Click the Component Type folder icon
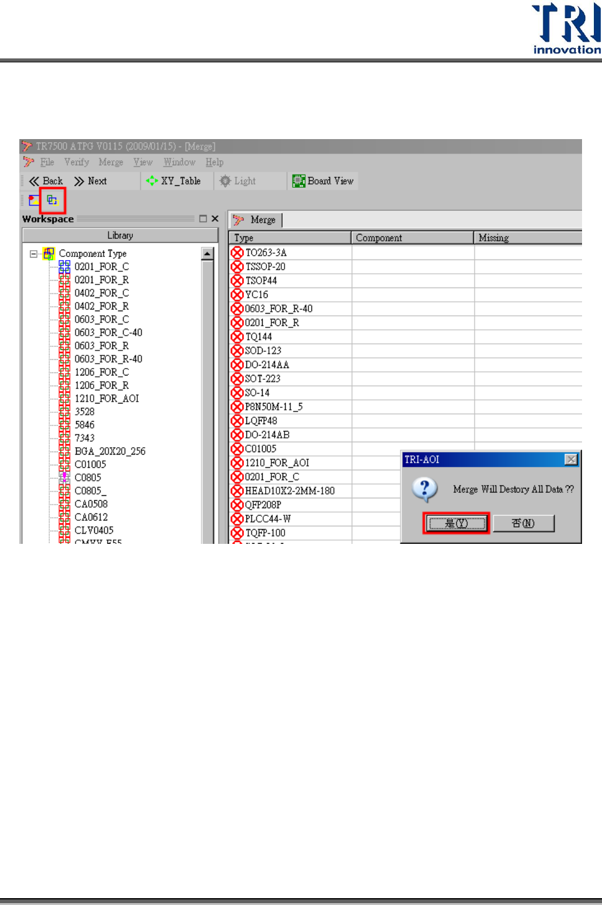Image resolution: width=602 pixels, height=905 pixels. coord(49,253)
